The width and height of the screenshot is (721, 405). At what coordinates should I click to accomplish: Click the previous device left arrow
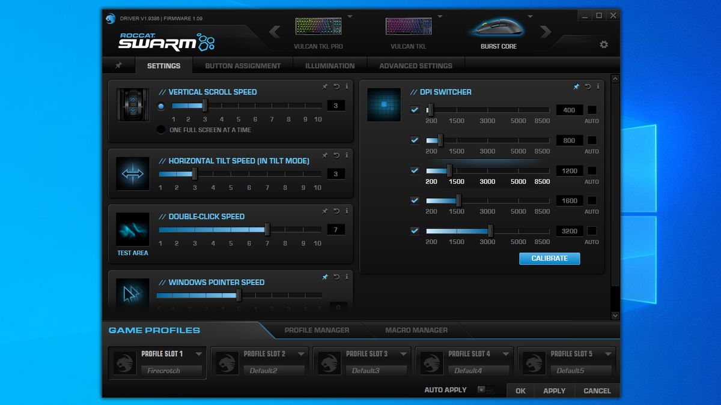click(275, 32)
